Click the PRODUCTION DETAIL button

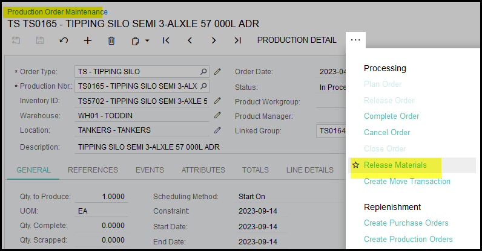[297, 40]
